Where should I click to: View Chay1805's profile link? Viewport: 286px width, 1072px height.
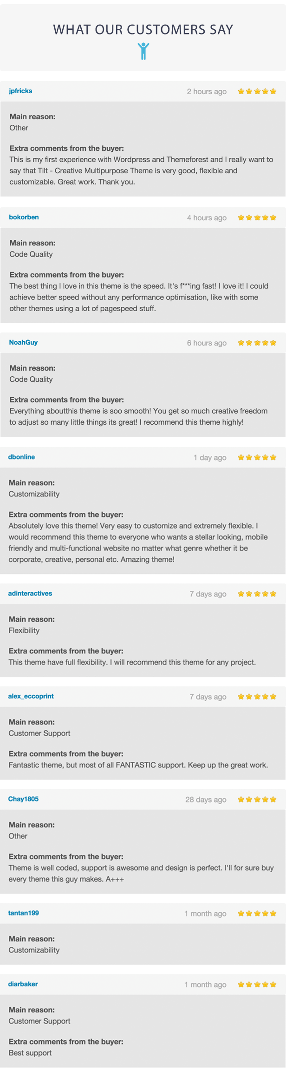coord(23,799)
